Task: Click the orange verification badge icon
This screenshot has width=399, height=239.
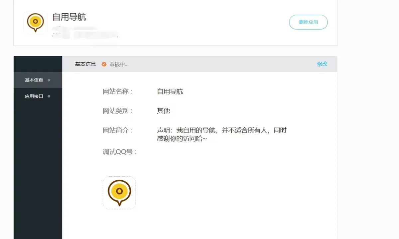Action: pyautogui.click(x=104, y=64)
